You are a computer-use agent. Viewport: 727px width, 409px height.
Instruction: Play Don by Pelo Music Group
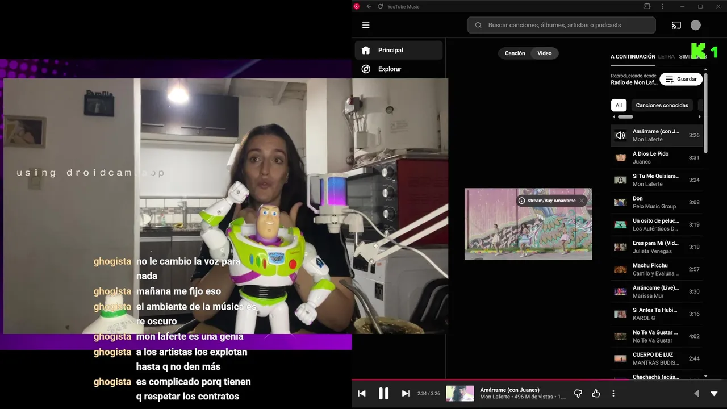657,202
